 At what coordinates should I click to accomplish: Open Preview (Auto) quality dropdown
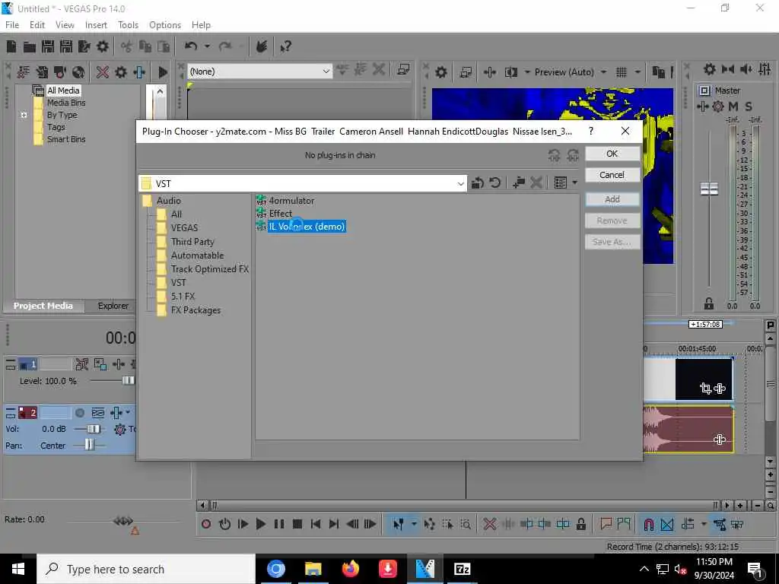pos(603,72)
